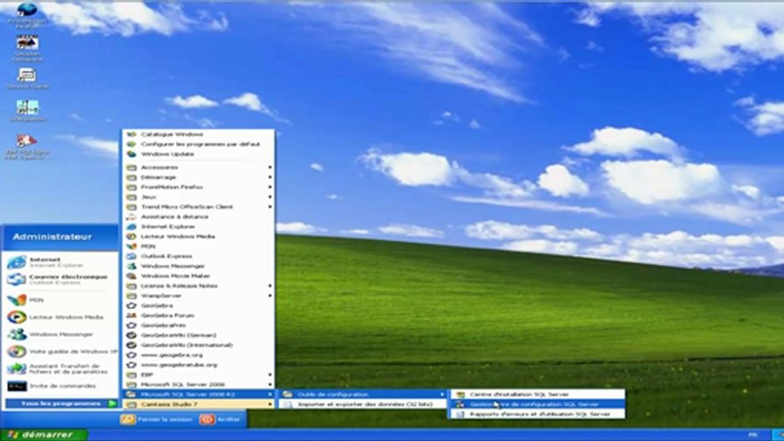Expand the Camtasia Studio 7 folder
The image size is (784, 441).
pyautogui.click(x=199, y=404)
